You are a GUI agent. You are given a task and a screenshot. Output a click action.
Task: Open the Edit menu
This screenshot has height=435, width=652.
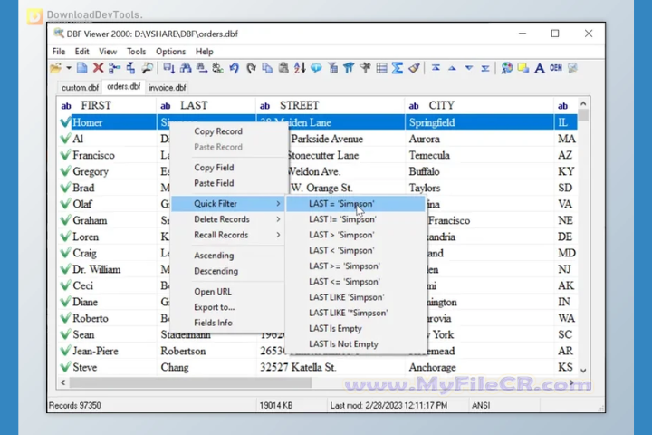(81, 52)
